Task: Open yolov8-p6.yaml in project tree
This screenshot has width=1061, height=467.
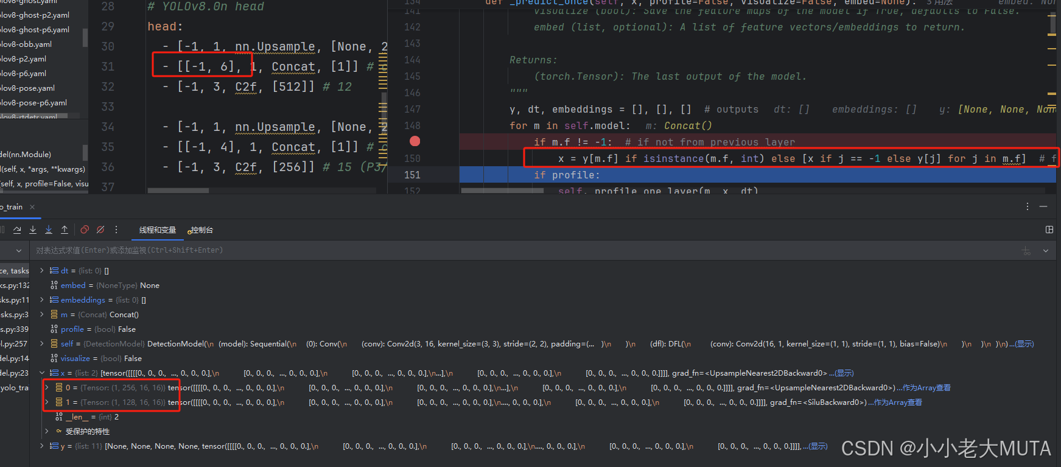Action: (23, 73)
